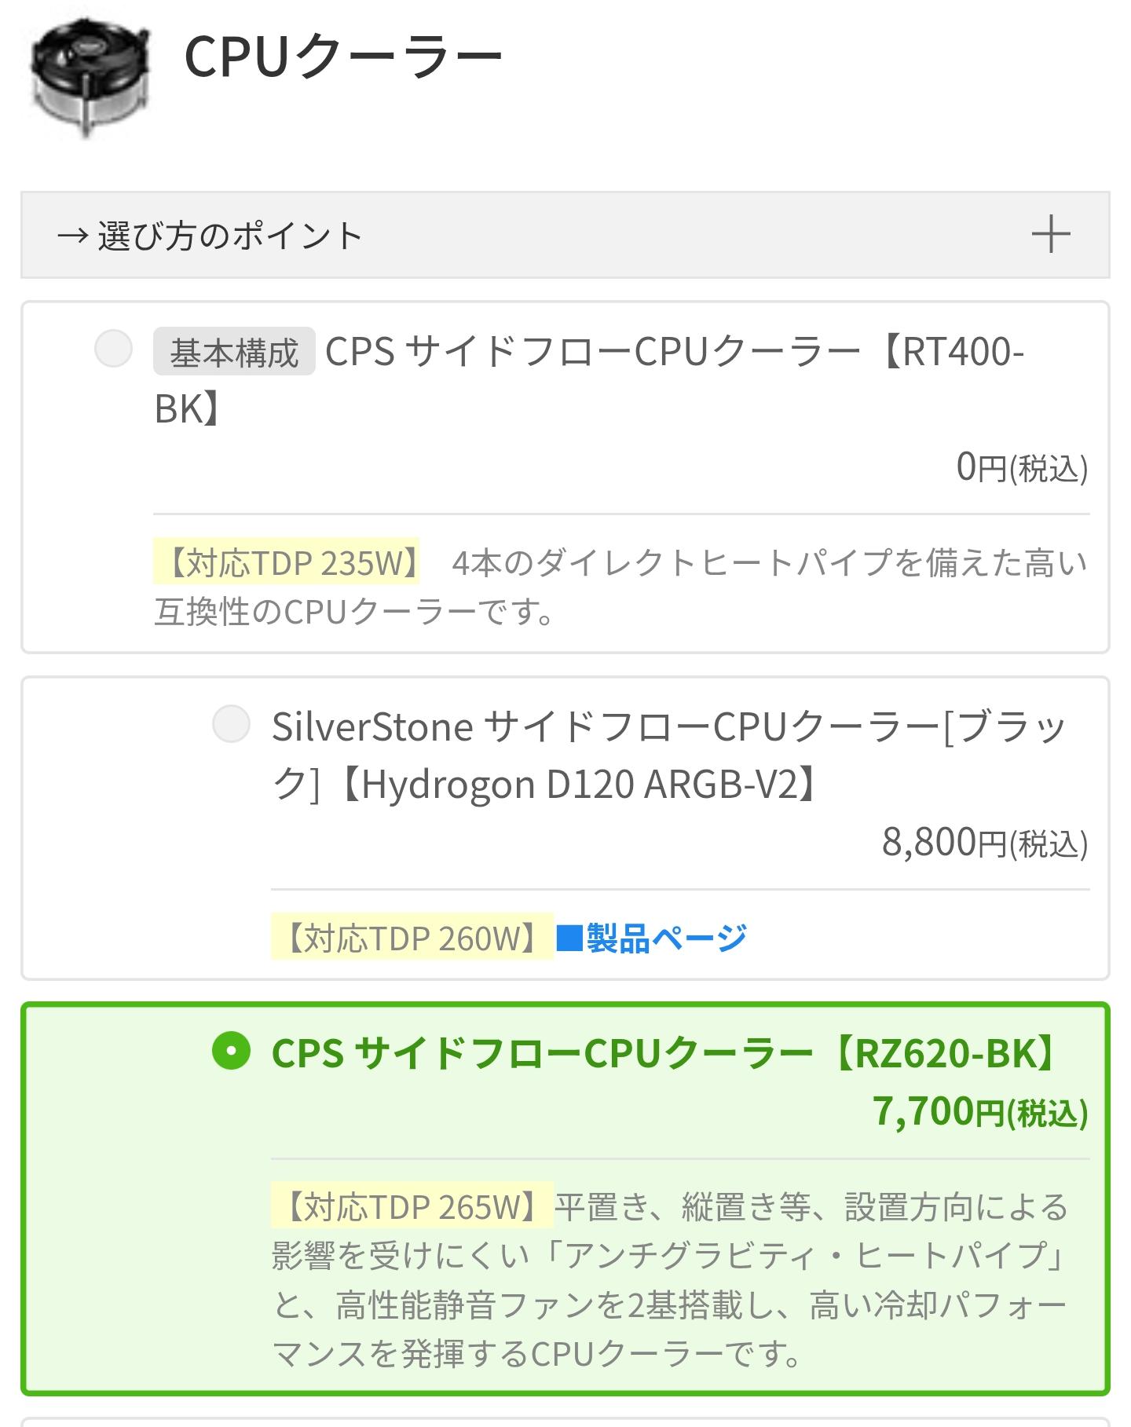The height and width of the screenshot is (1427, 1131).
Task: Choose the SilverStone Hydrogon D120 radio button
Action: point(231,724)
